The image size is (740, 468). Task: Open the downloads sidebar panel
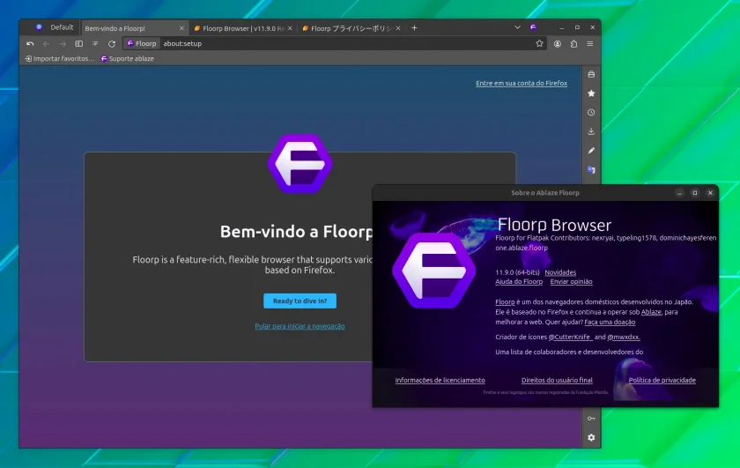[x=591, y=131]
